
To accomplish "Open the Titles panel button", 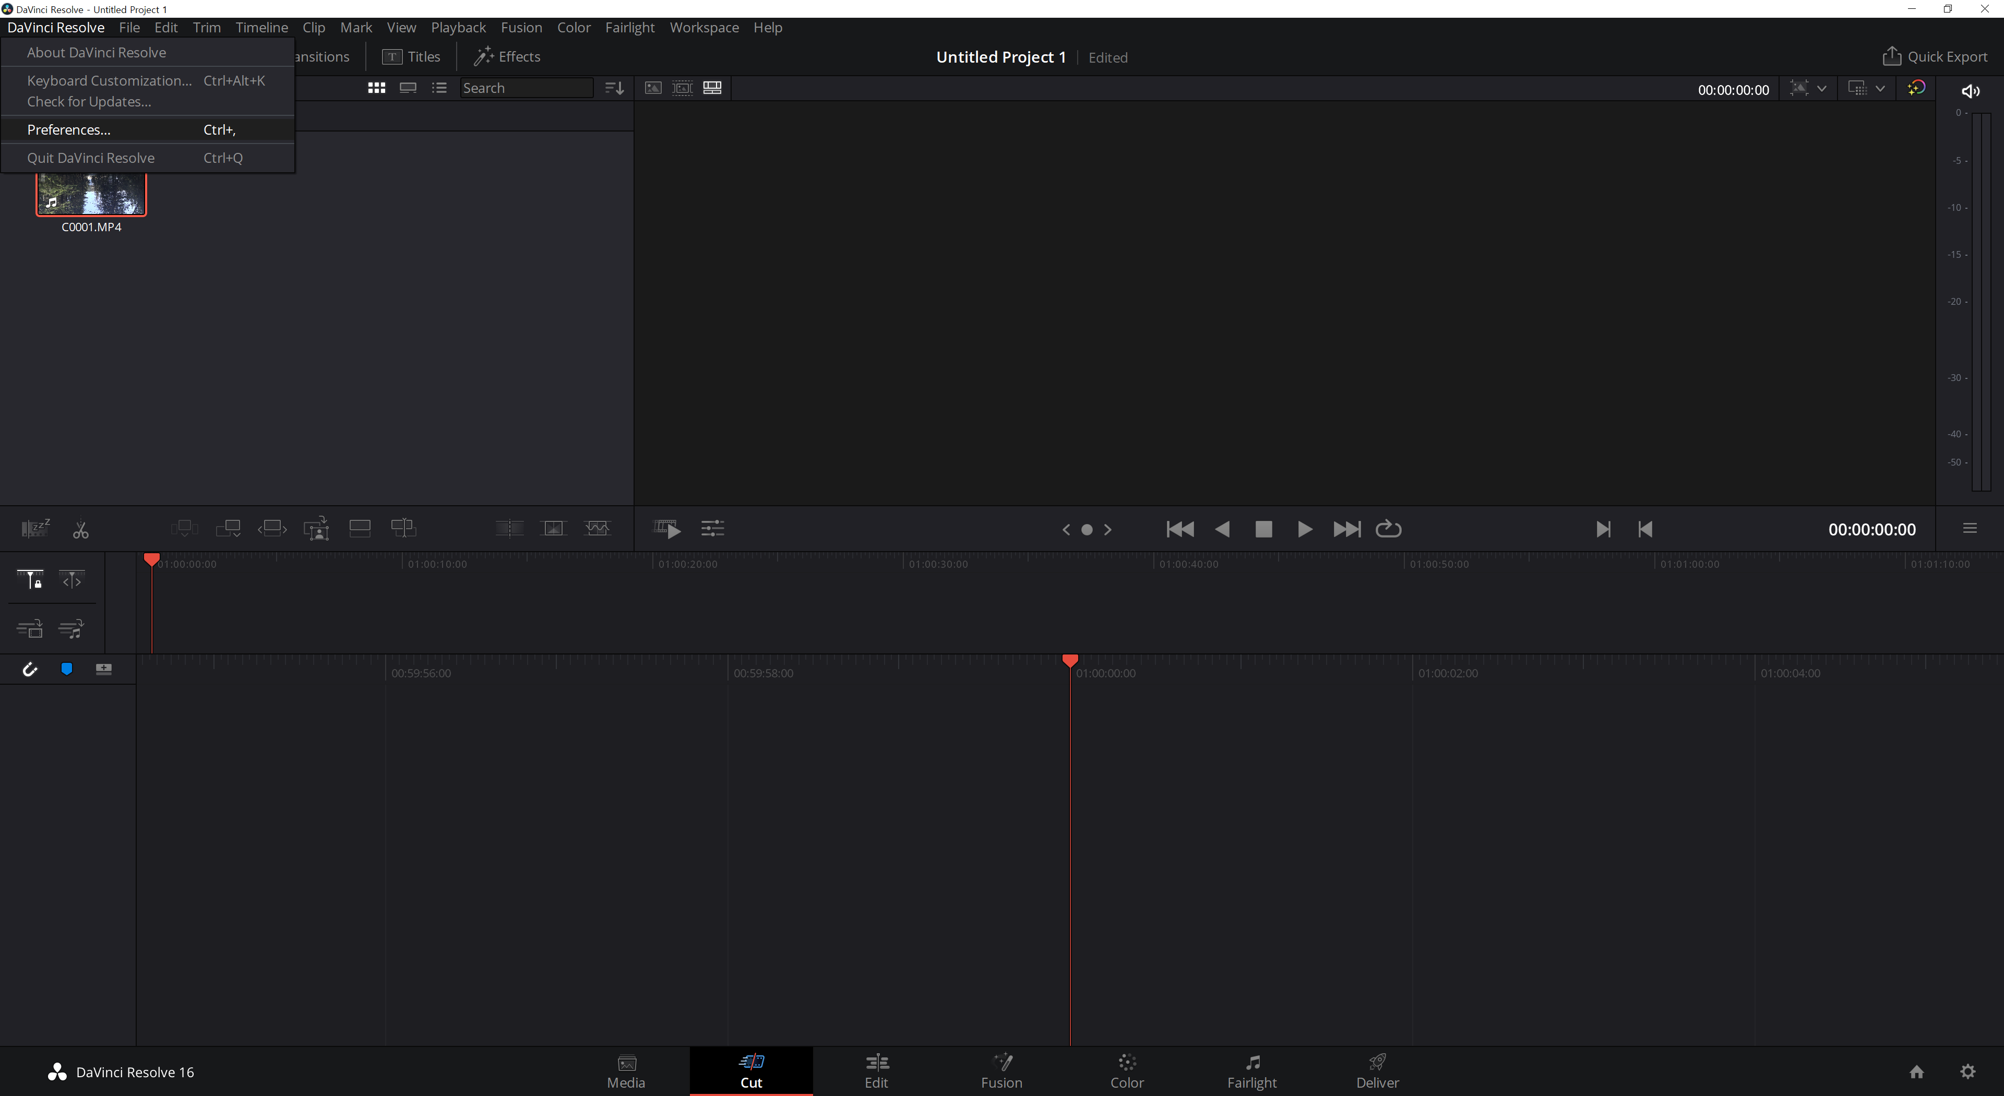I will 412,57.
